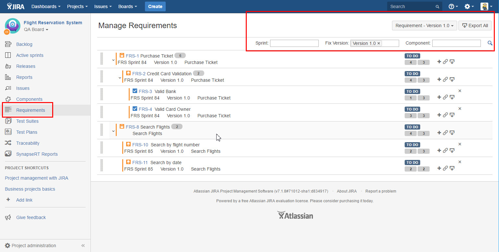
Task: Click the Component filter field
Action: tap(457, 43)
